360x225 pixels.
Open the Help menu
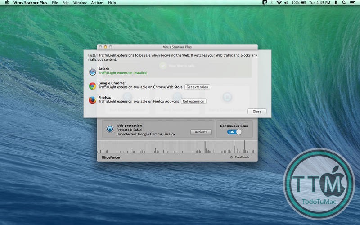pyautogui.click(x=112, y=3)
